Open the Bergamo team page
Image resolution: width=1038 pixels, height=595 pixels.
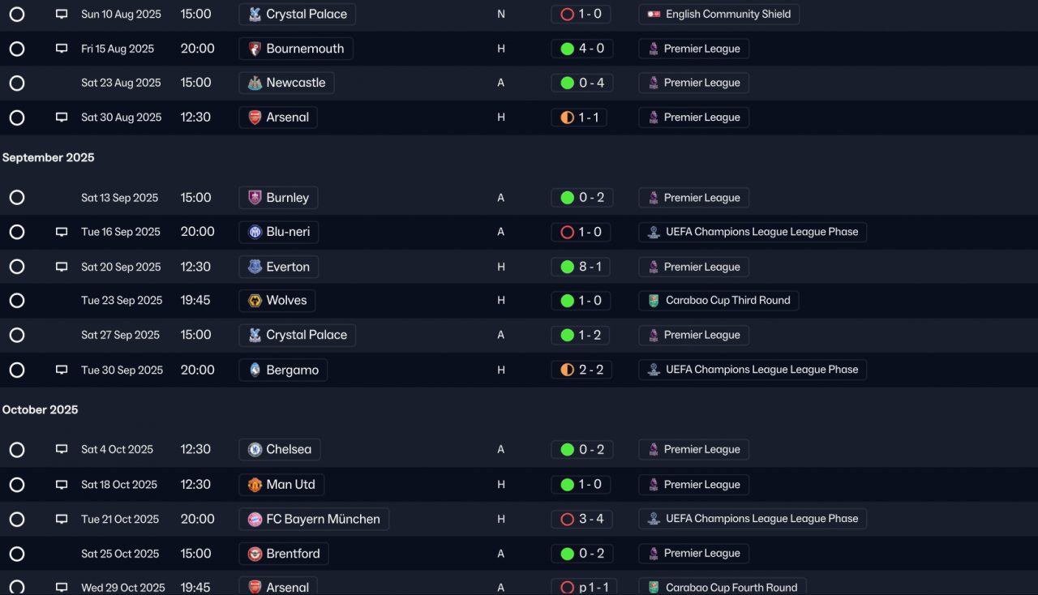(292, 370)
